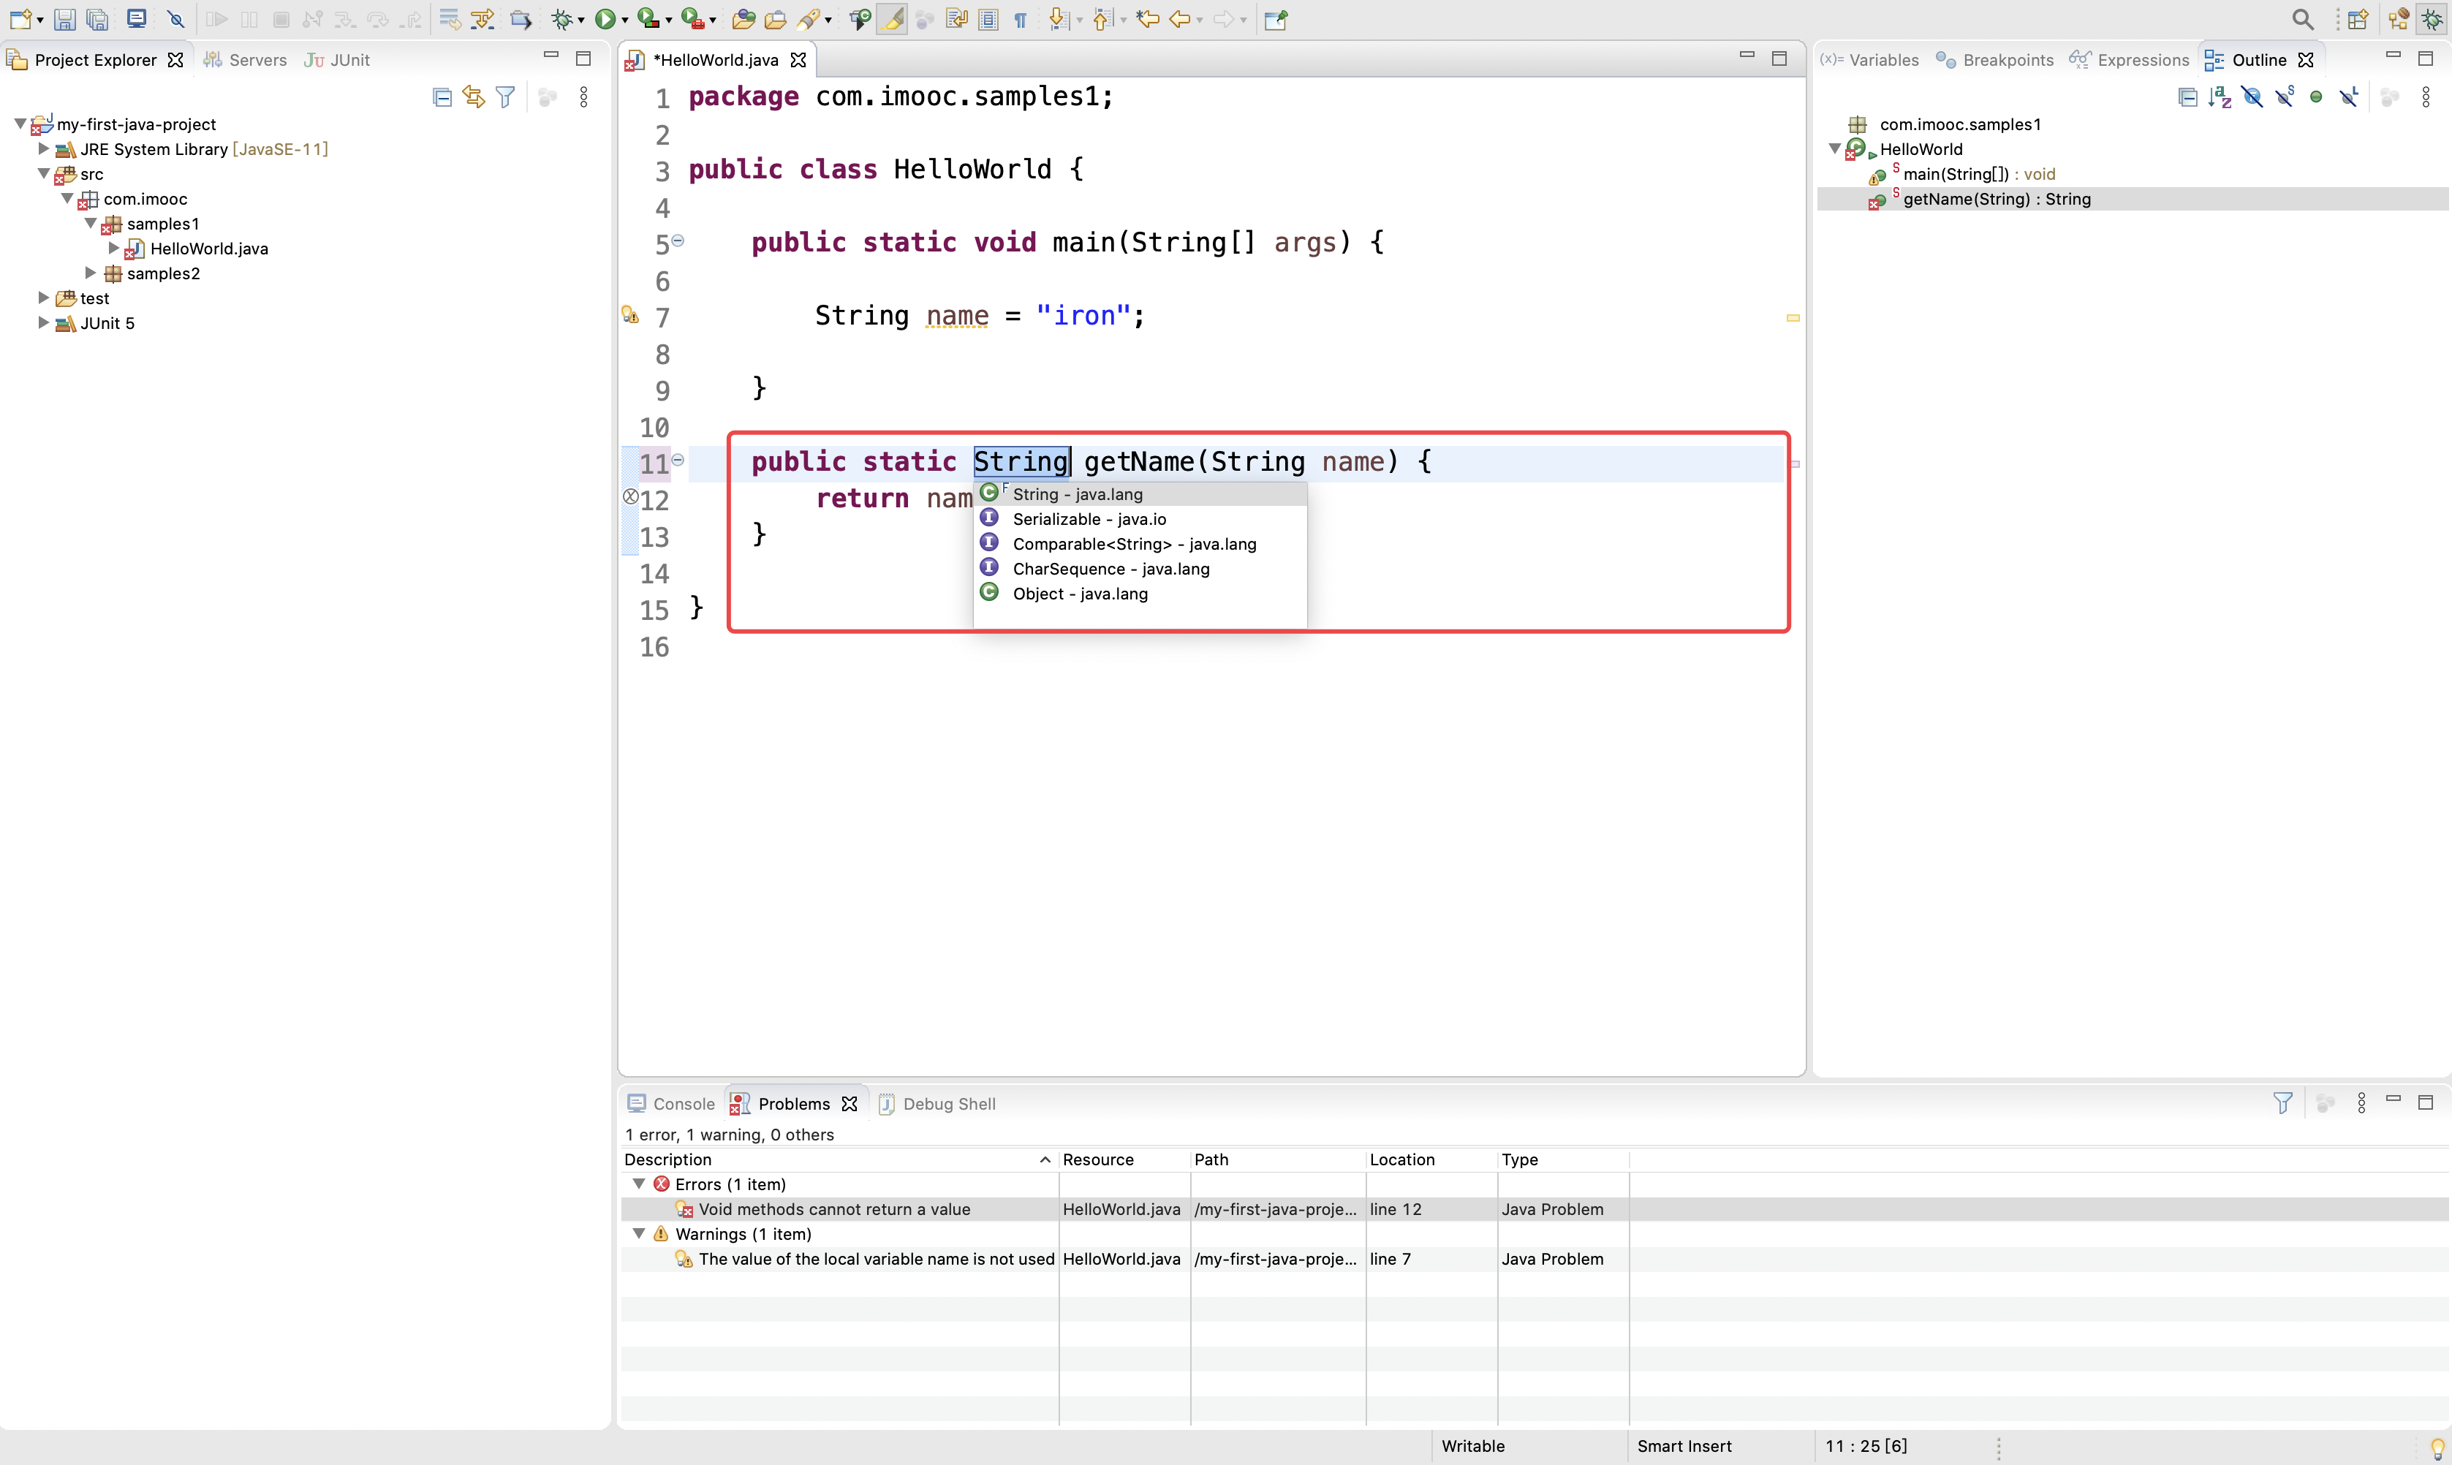Toggle Skip All Breakpoints
2452x1465 pixels.
click(175, 19)
